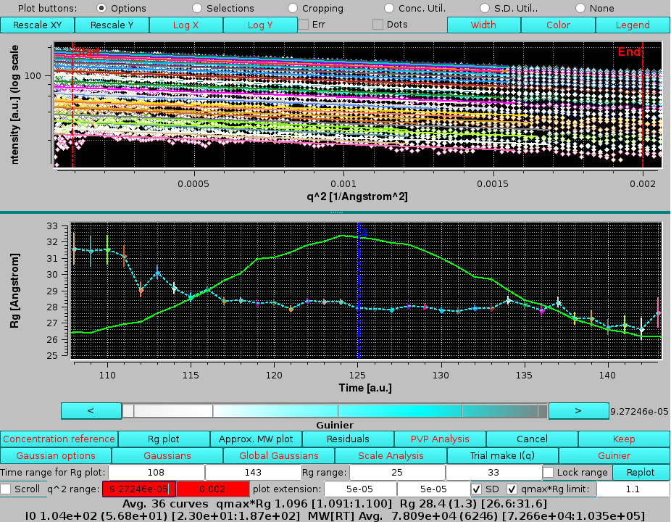Switch to S.D. Util. mode

pos(485,8)
